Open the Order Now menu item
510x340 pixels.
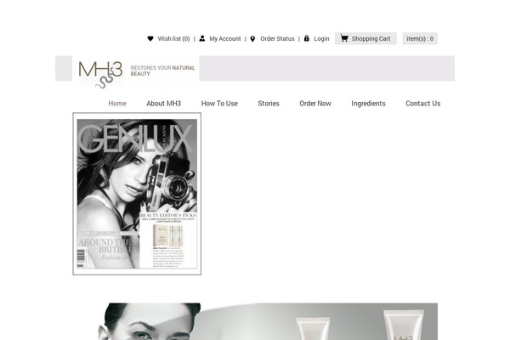point(315,104)
